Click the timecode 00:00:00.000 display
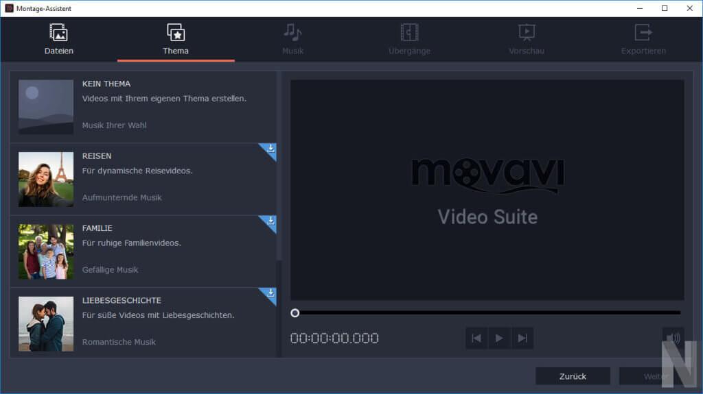The width and height of the screenshot is (703, 394). 334,338
